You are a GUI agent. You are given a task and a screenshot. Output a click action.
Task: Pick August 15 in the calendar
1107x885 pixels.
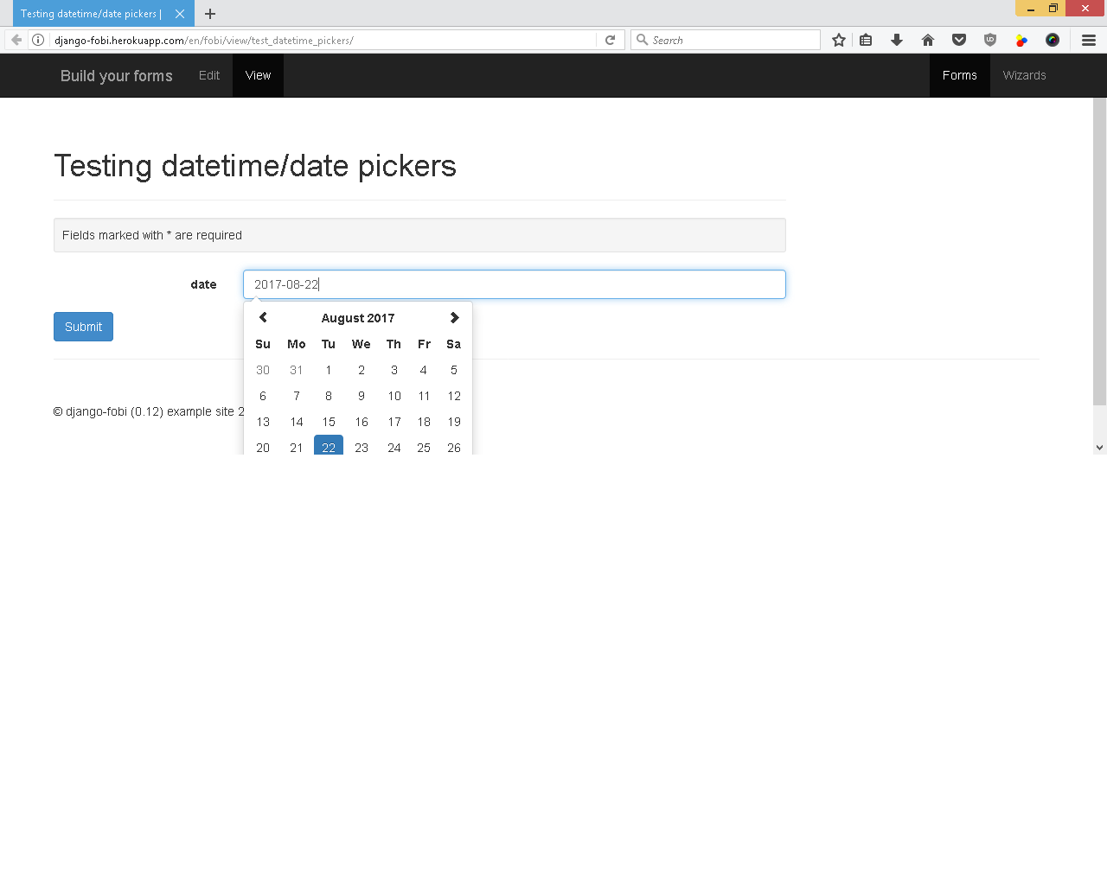pyautogui.click(x=329, y=422)
